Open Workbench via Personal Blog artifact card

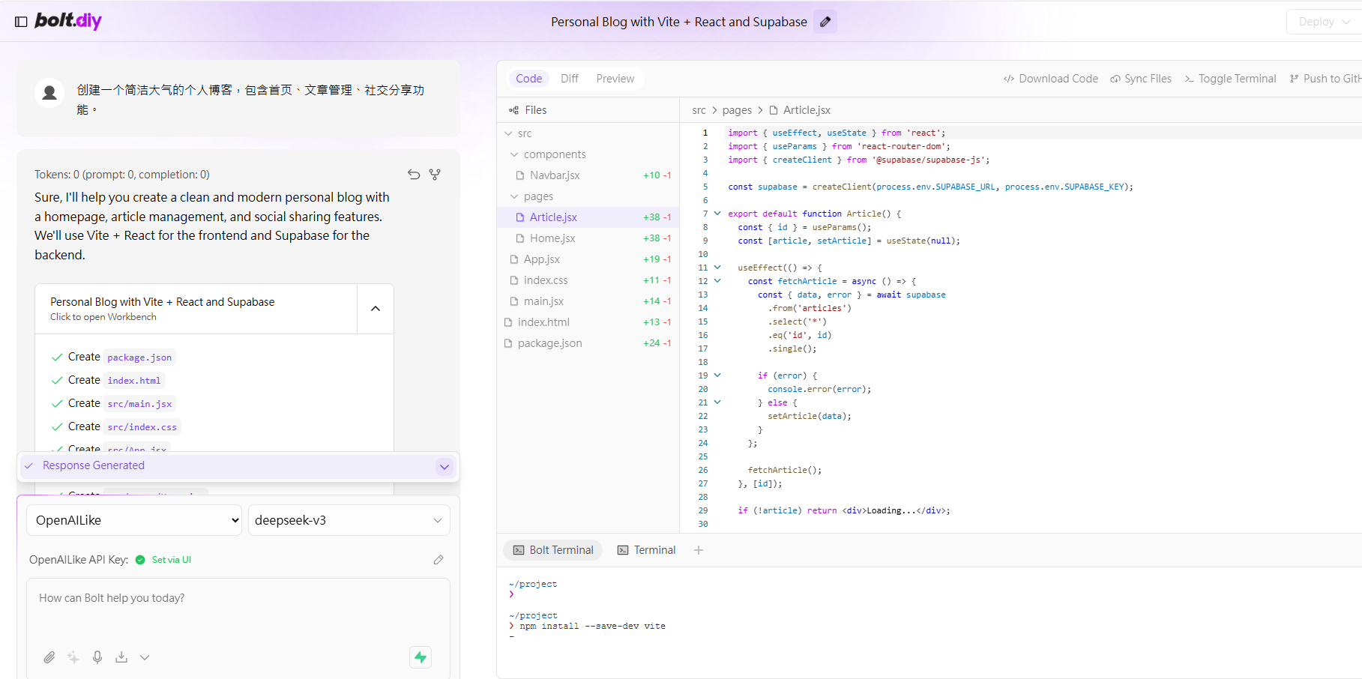pyautogui.click(x=196, y=309)
